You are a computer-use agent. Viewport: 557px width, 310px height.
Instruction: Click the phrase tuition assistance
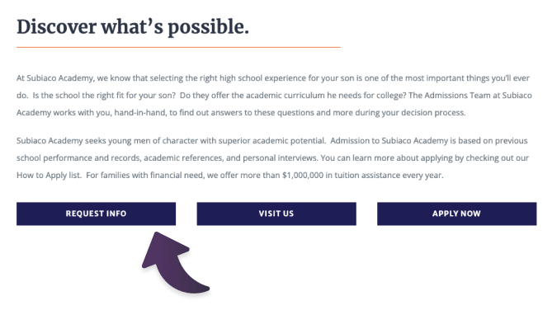pyautogui.click(x=367, y=176)
